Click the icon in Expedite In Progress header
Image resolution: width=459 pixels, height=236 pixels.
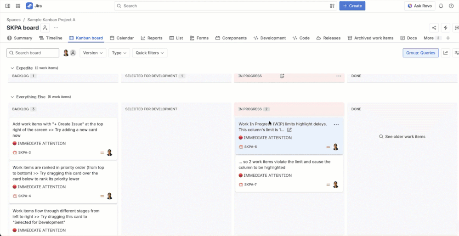tap(282, 76)
